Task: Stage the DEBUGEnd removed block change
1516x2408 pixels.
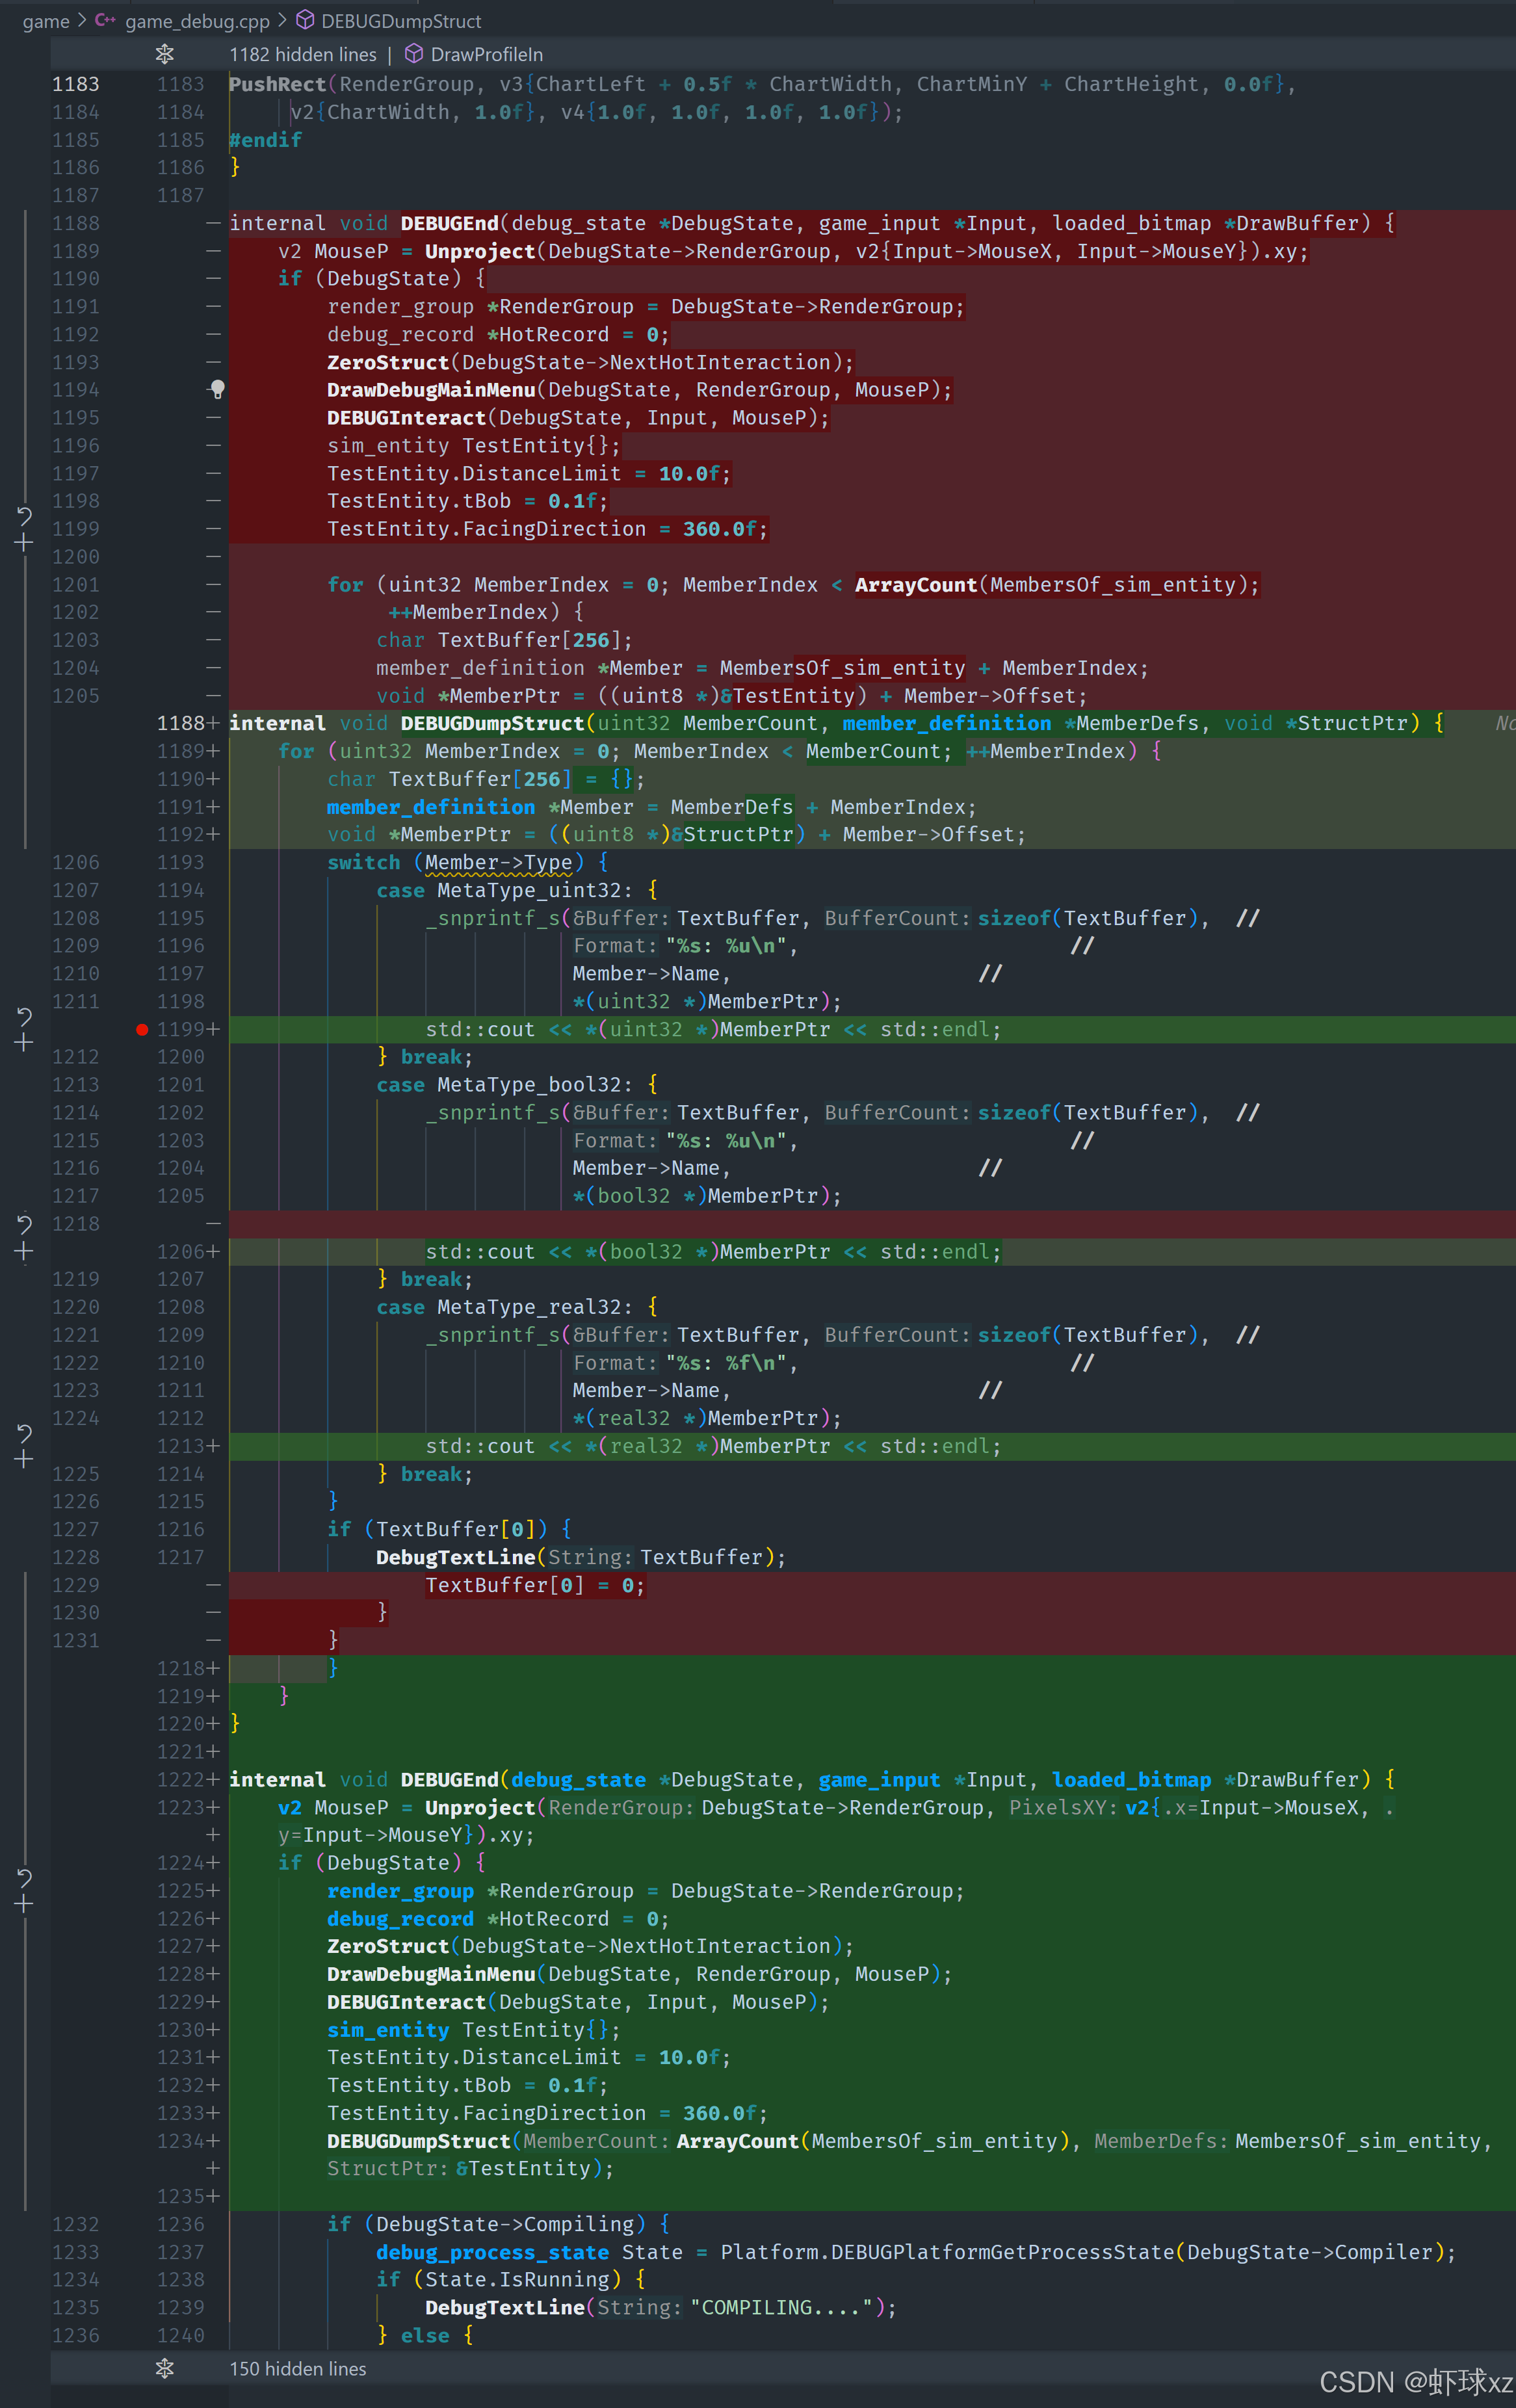Action: pos(24,543)
